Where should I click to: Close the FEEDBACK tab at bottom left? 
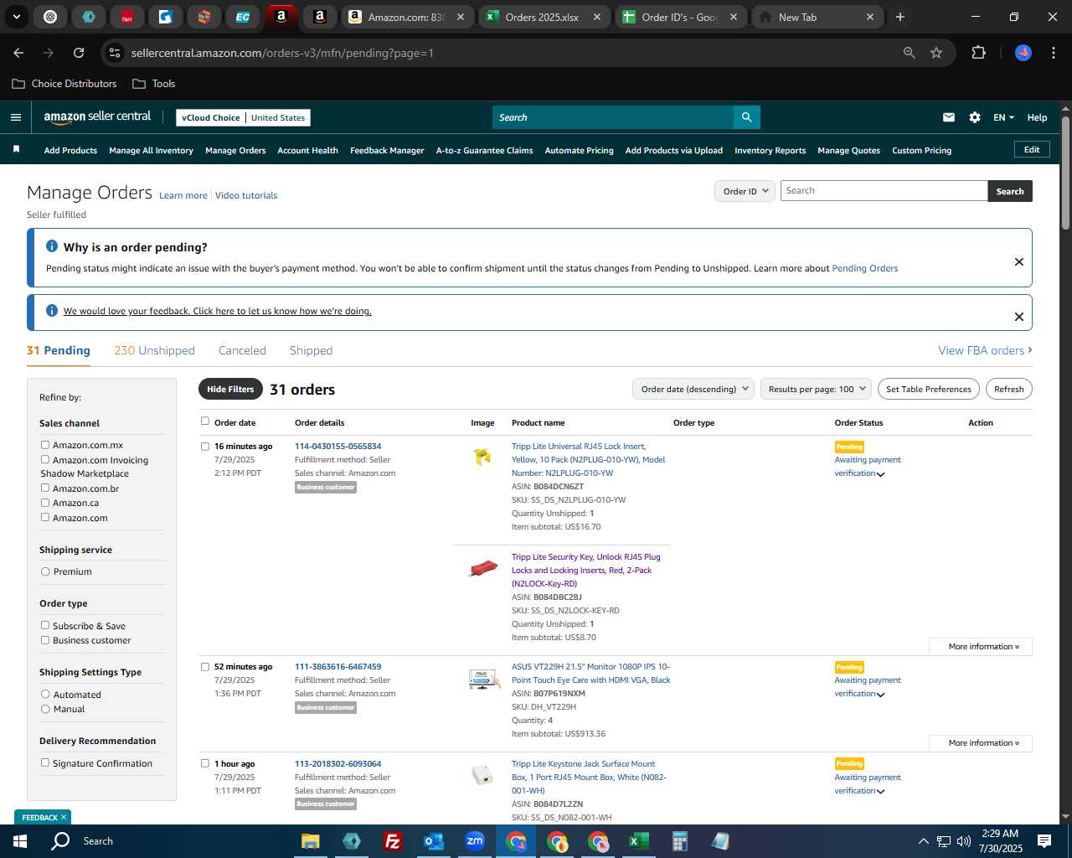point(63,817)
